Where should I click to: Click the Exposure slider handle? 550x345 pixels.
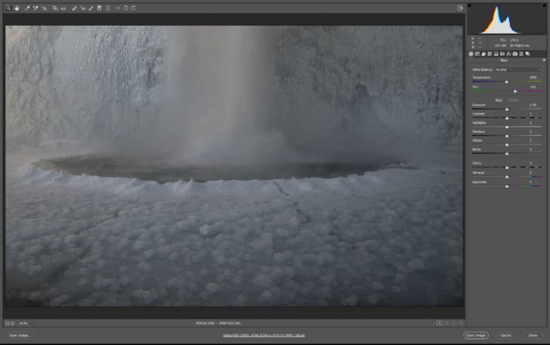[x=507, y=110]
